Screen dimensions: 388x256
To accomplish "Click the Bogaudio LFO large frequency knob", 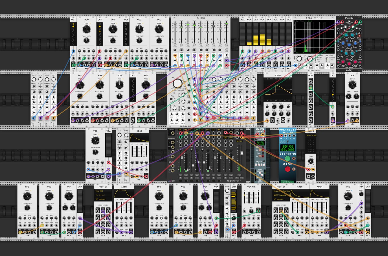I will [x=177, y=83].
